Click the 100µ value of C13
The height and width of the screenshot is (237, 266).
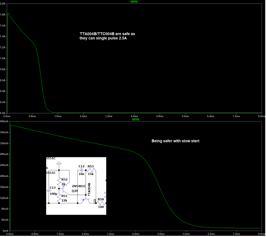click(54, 194)
